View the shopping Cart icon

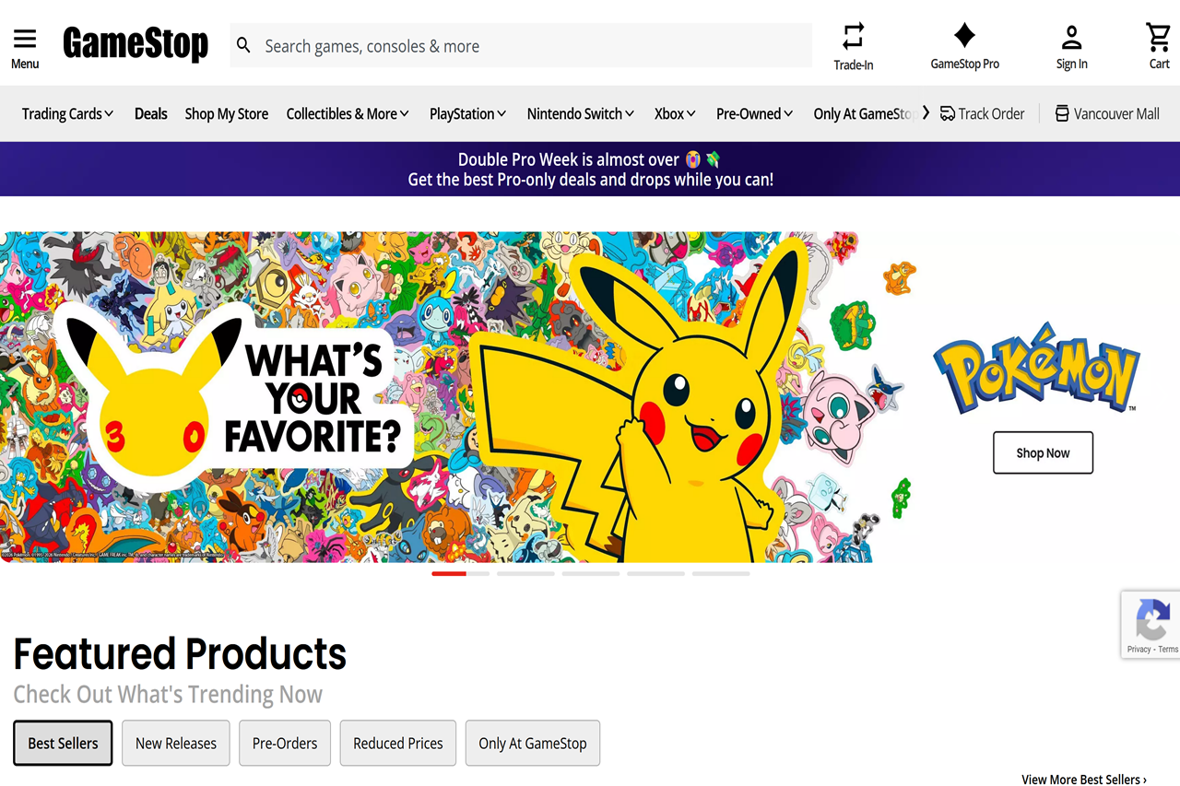(x=1158, y=37)
